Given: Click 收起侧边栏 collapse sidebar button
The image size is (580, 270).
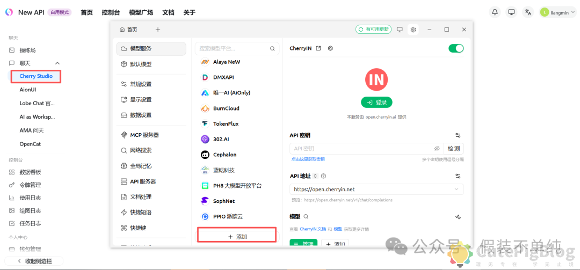Looking at the screenshot, I should 34,261.
